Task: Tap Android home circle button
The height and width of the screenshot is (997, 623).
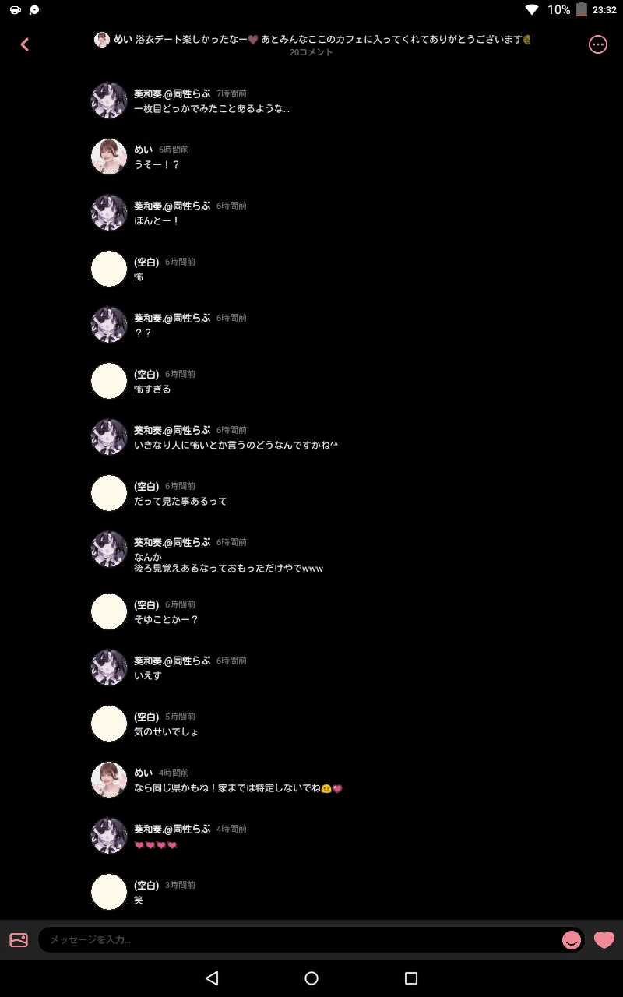Action: [x=311, y=978]
